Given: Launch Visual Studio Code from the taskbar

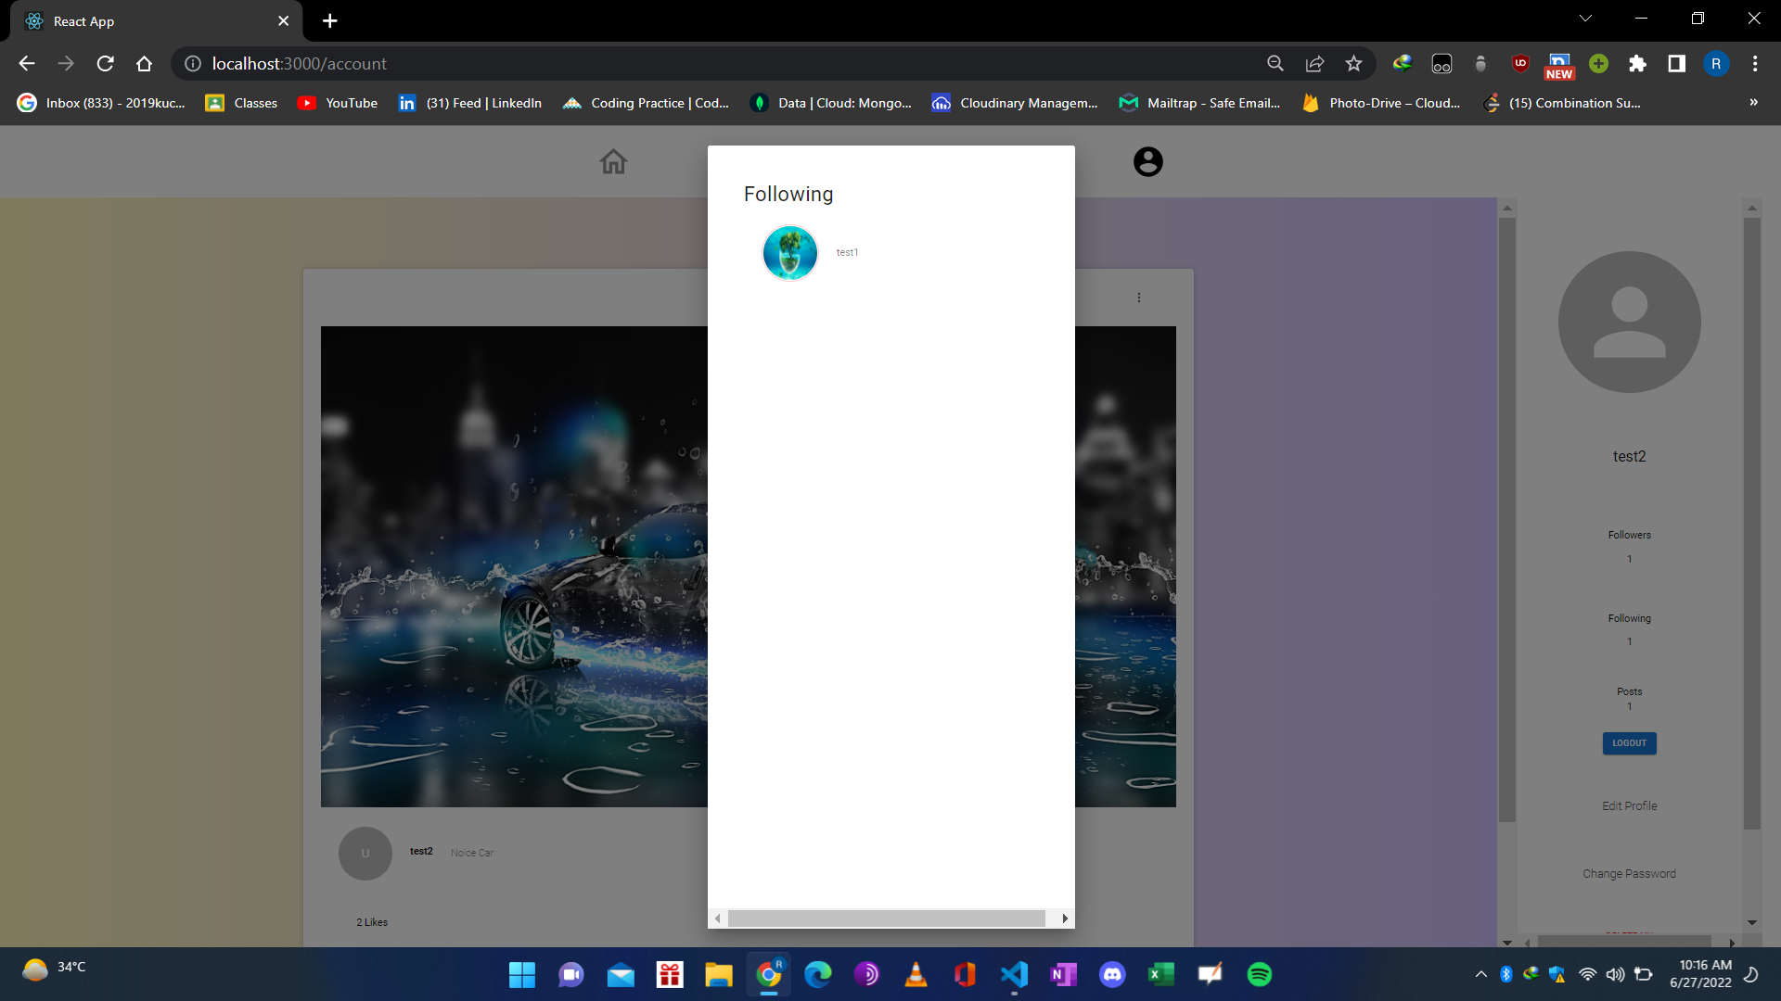Looking at the screenshot, I should (1014, 974).
